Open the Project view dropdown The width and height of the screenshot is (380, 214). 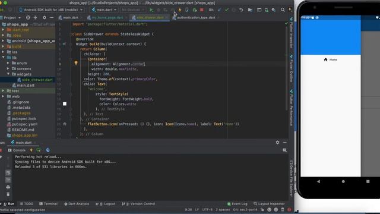point(11,18)
